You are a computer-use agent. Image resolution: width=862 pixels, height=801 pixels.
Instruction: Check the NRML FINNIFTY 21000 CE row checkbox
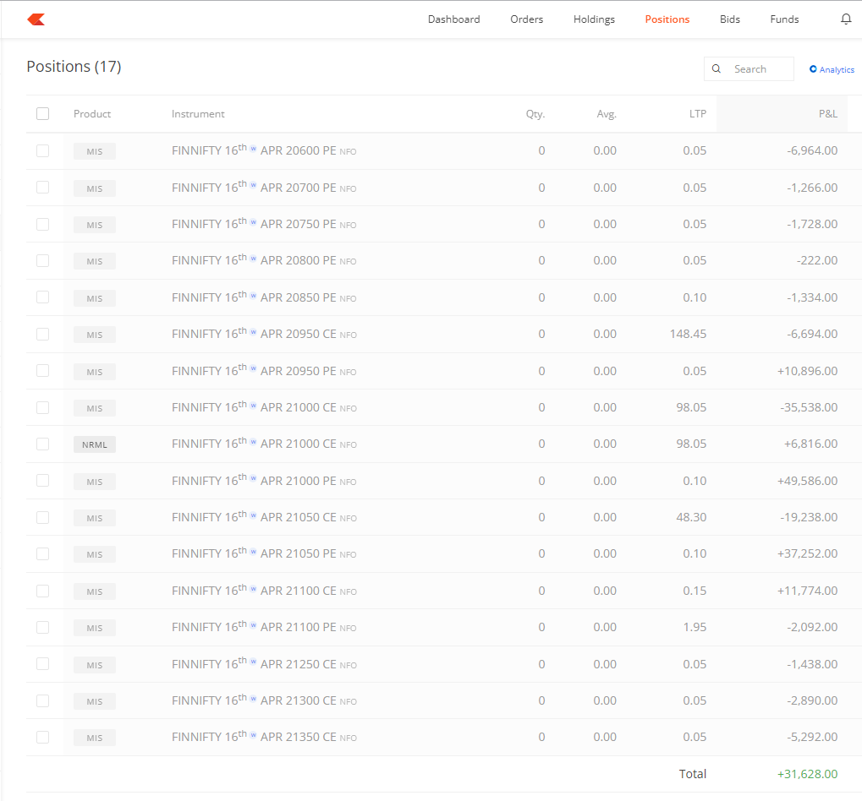[42, 444]
